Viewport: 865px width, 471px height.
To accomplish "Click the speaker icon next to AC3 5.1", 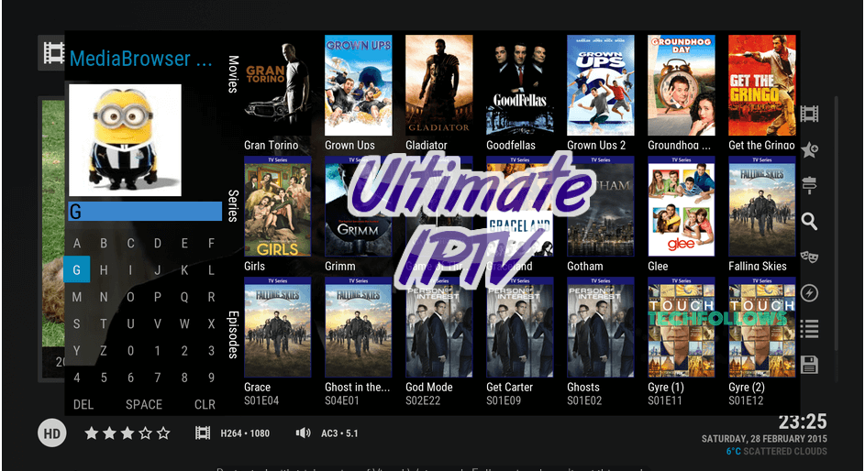I will (x=303, y=433).
